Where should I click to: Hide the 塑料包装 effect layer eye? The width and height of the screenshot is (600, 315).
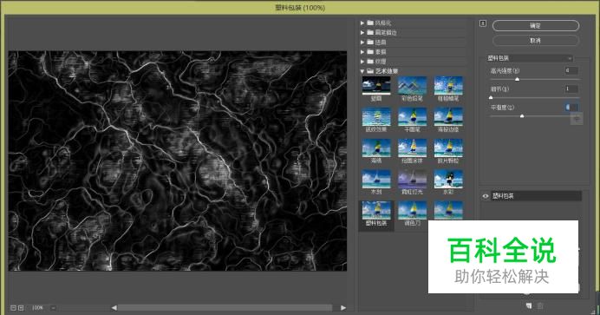[x=486, y=196]
